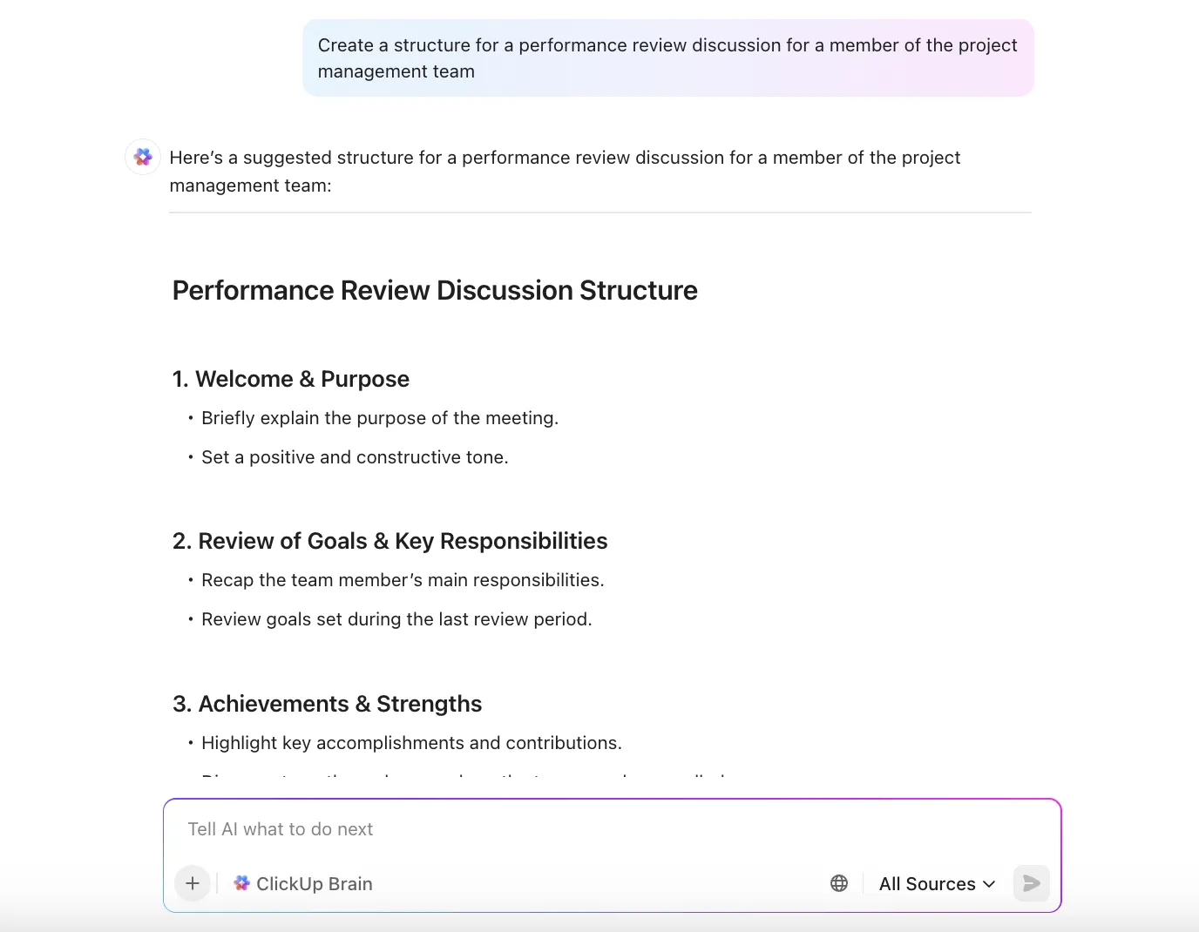Click the ClickUp Brain logo icon
The width and height of the screenshot is (1199, 932).
[x=242, y=883]
